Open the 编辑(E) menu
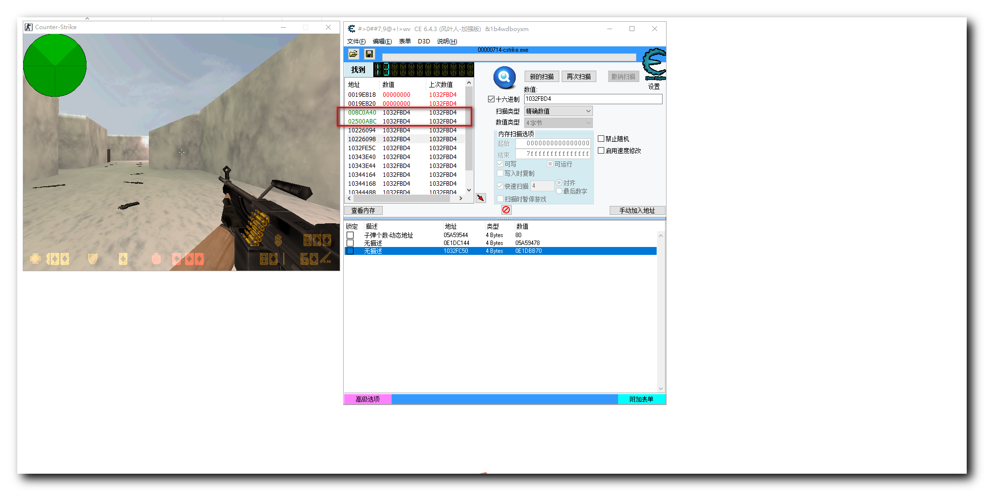The height and width of the screenshot is (491, 984). (382, 41)
